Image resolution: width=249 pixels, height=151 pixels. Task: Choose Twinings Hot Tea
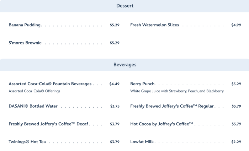pos(27,142)
